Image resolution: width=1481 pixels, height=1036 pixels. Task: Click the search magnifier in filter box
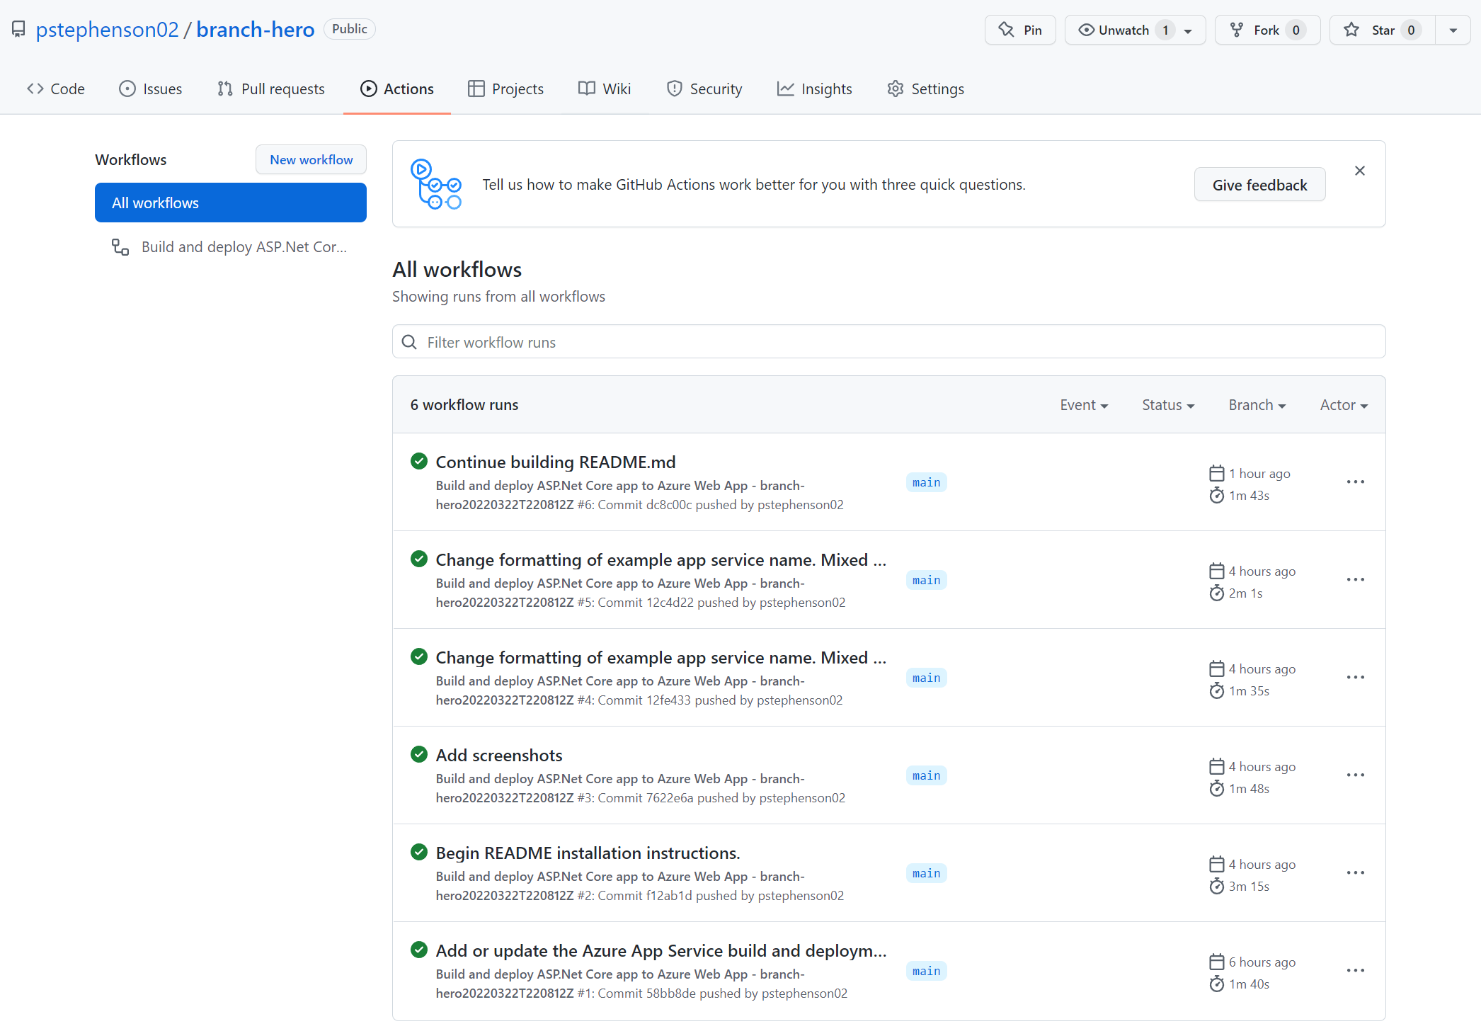tap(409, 342)
